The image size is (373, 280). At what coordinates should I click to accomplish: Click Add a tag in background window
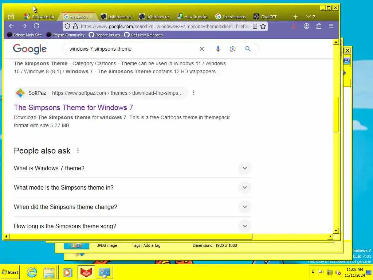point(152,245)
